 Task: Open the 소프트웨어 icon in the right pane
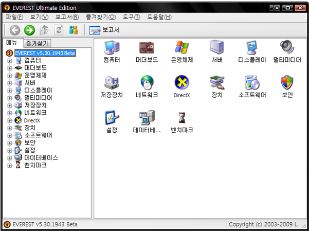[x=252, y=83]
